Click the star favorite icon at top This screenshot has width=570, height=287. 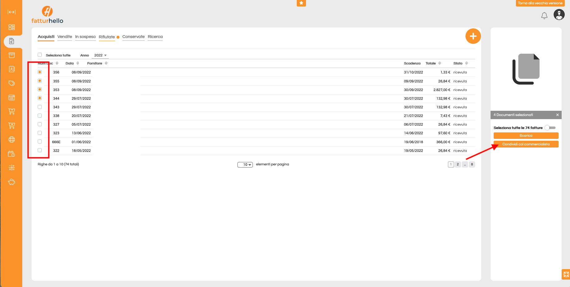[301, 3]
